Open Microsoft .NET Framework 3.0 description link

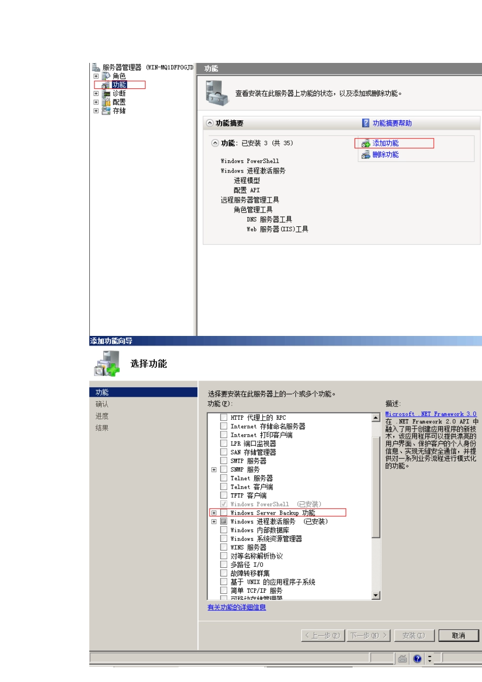431,414
